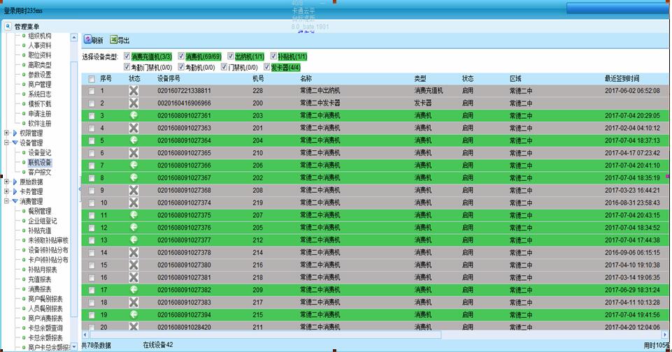Expand the 卡务管理 tree node

[x=6, y=191]
